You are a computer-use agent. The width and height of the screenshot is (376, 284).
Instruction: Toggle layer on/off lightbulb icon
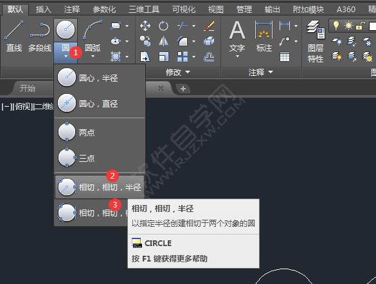[336, 26]
